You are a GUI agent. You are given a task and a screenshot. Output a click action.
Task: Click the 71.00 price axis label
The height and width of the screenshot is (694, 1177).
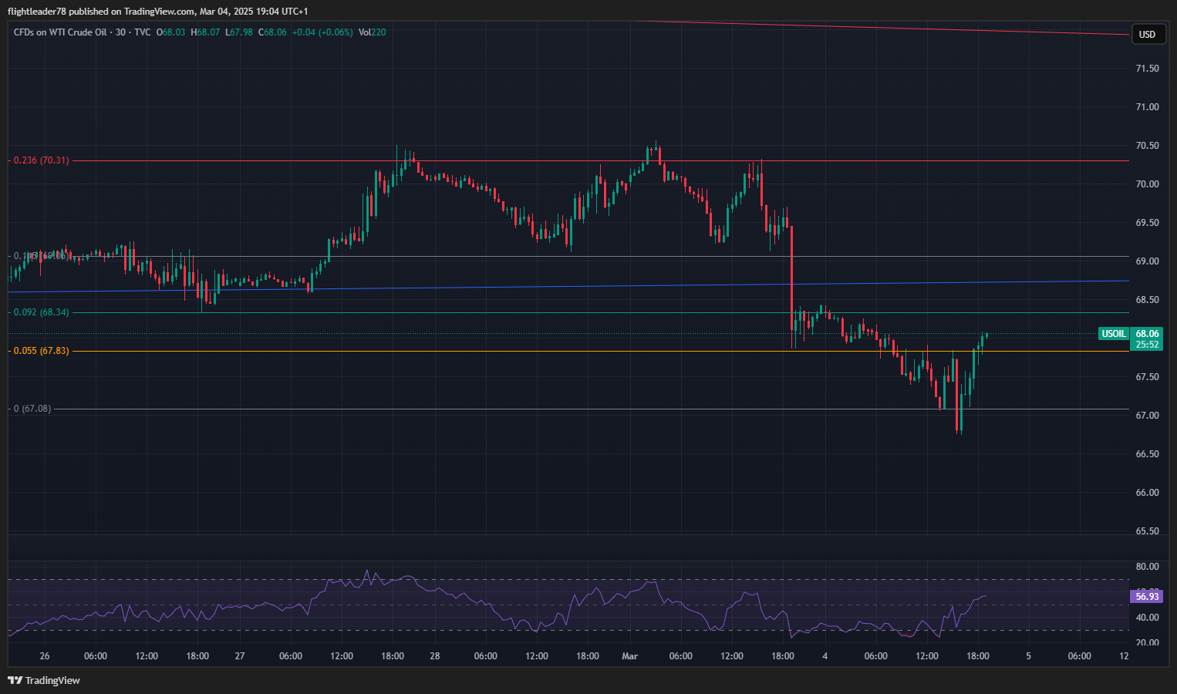(x=1147, y=107)
